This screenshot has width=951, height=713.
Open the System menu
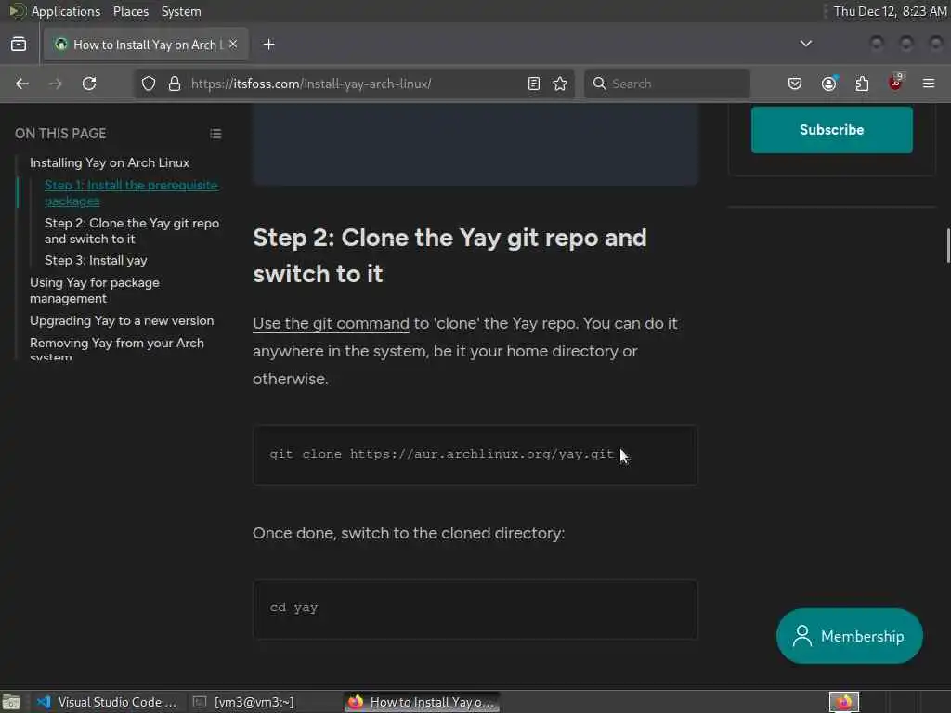pyautogui.click(x=181, y=11)
